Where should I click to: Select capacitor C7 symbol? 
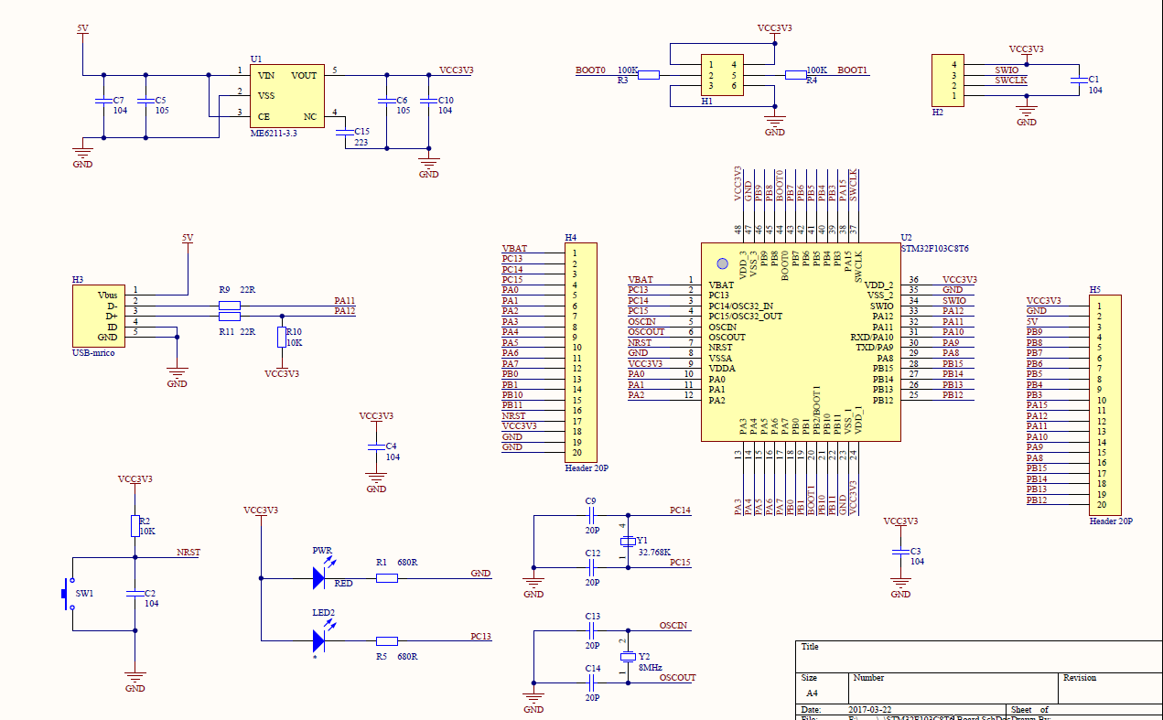click(x=103, y=101)
